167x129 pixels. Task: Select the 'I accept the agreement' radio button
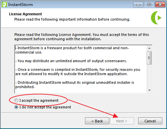(x=16, y=100)
